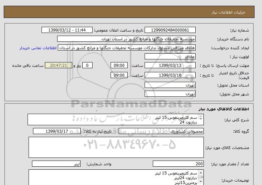Click the label استان محل تحویل
The height and width of the screenshot is (185, 262).
[233, 85]
